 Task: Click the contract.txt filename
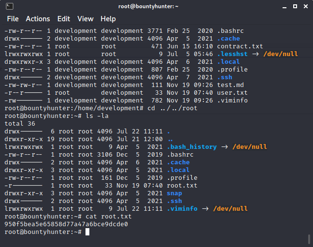[240, 46]
